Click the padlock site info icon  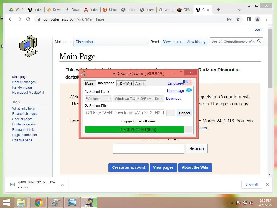[x=39, y=19]
